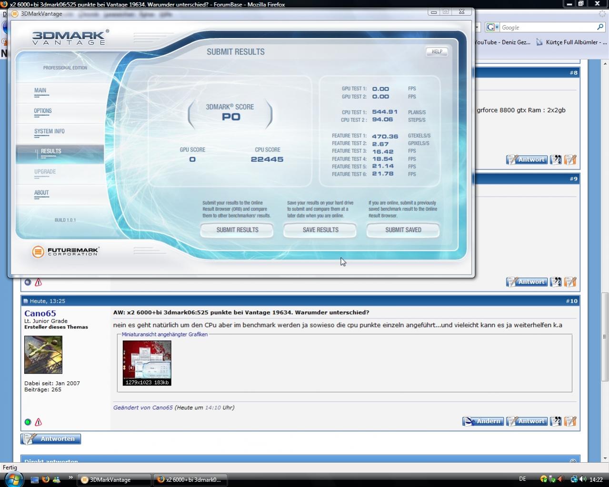Click the HELP button
The width and height of the screenshot is (609, 487).
(x=437, y=51)
